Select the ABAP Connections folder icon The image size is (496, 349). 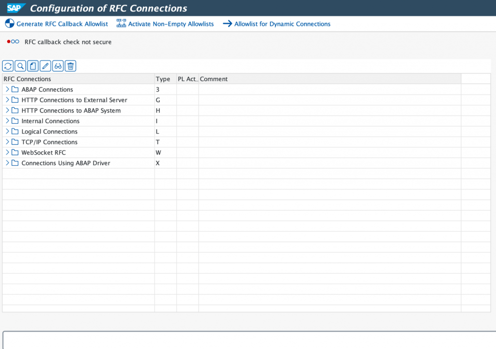(15, 89)
